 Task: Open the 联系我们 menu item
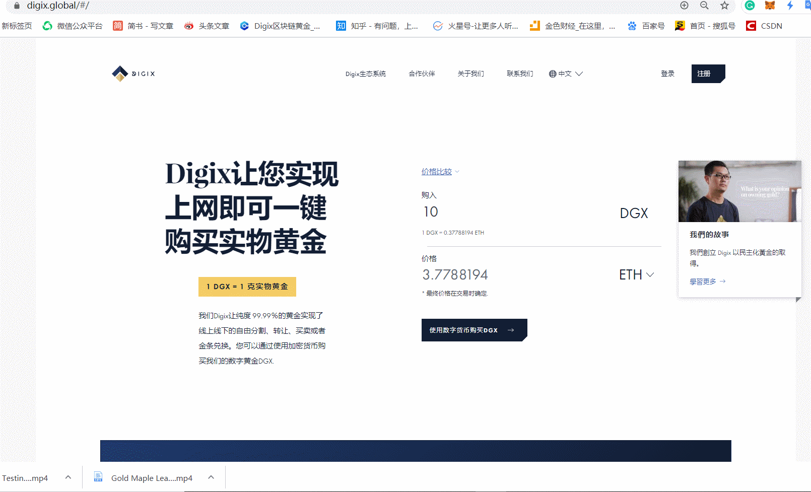520,74
